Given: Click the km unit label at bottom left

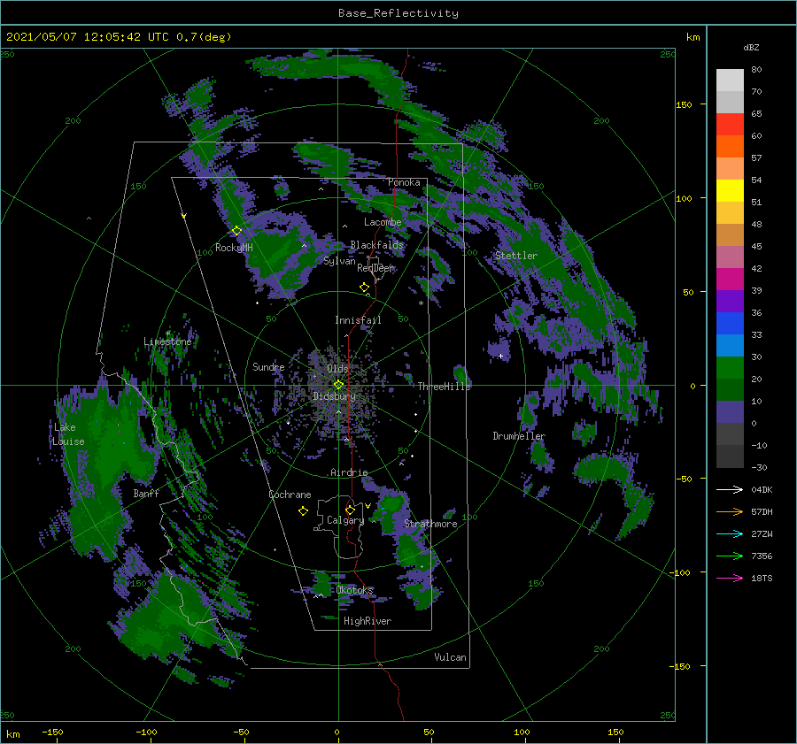Looking at the screenshot, I should click(12, 734).
